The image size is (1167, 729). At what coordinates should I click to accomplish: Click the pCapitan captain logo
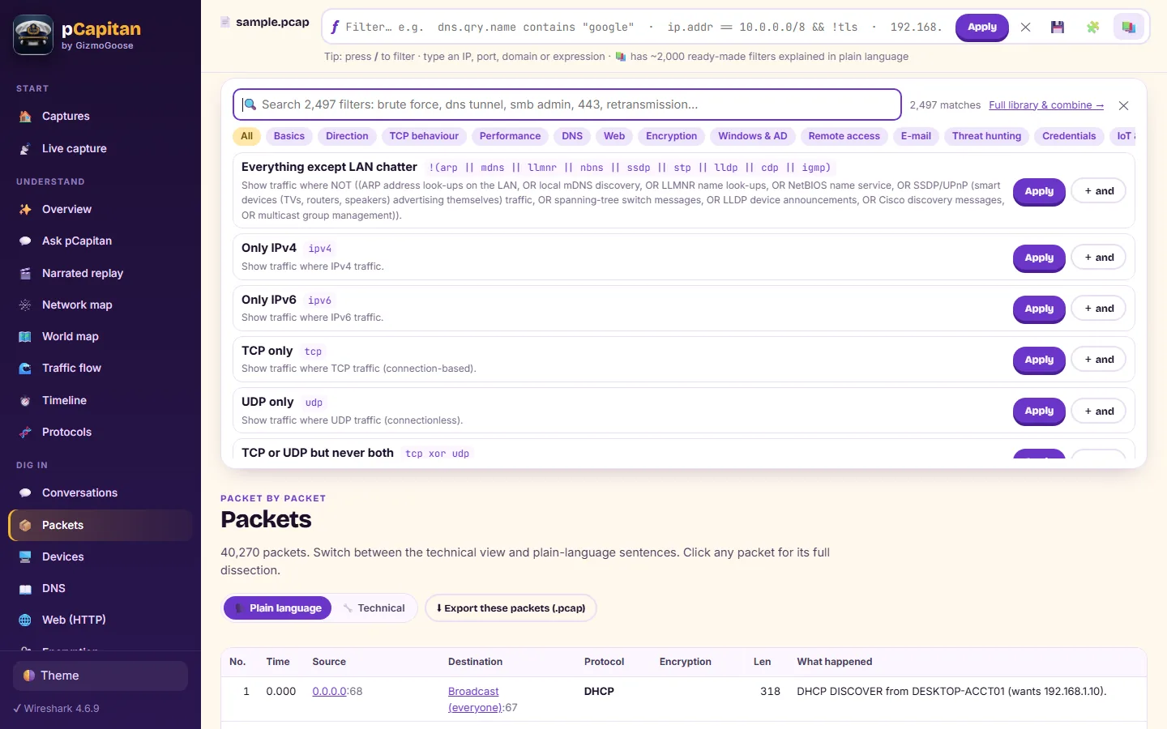point(33,35)
